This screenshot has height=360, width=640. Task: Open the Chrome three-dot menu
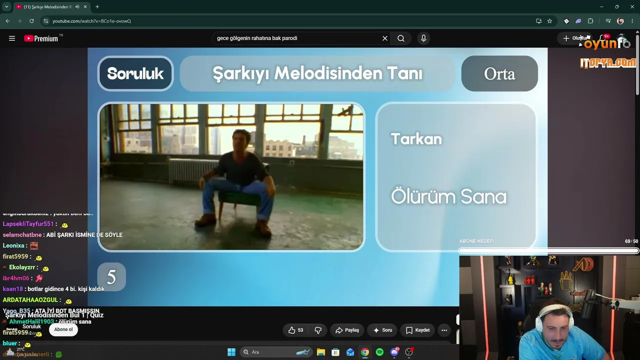point(632,21)
